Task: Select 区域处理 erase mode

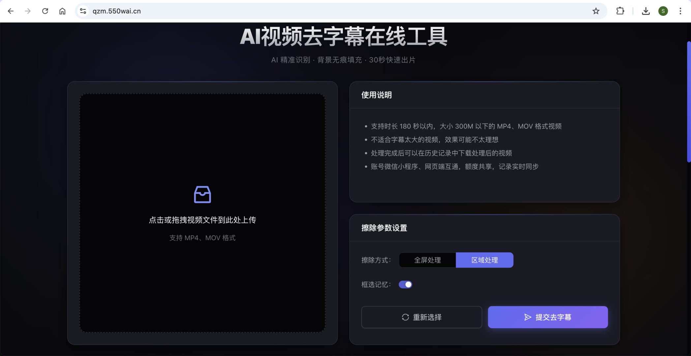Action: click(x=484, y=260)
